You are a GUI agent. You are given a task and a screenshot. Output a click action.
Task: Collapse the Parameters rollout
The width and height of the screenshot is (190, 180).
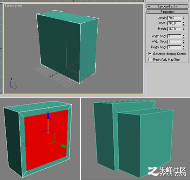(167, 12)
